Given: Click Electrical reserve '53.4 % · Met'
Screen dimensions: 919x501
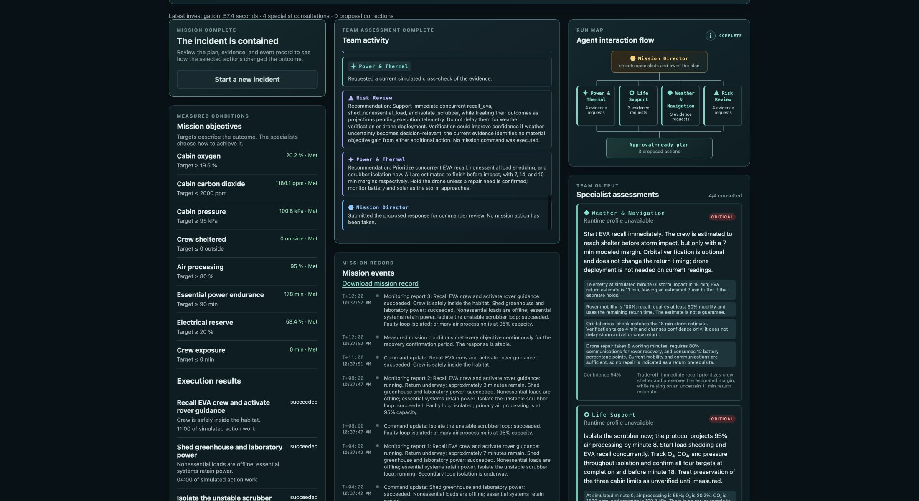Looking at the screenshot, I should [x=302, y=322].
